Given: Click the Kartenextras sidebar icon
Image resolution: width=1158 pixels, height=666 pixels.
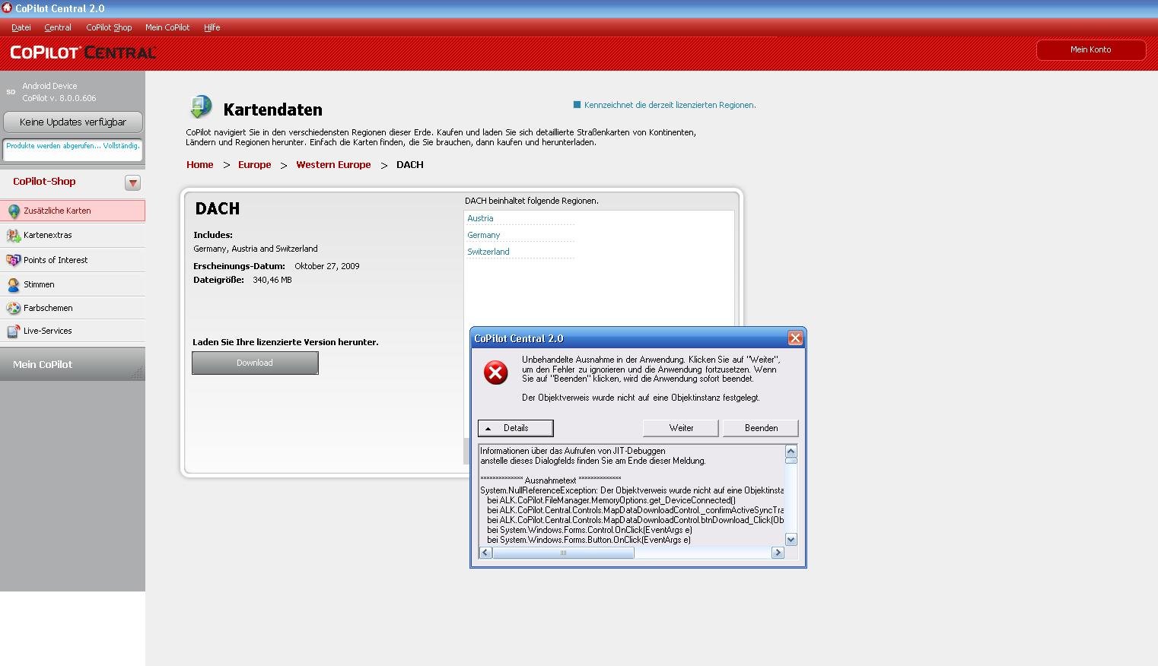Looking at the screenshot, I should click(x=13, y=236).
